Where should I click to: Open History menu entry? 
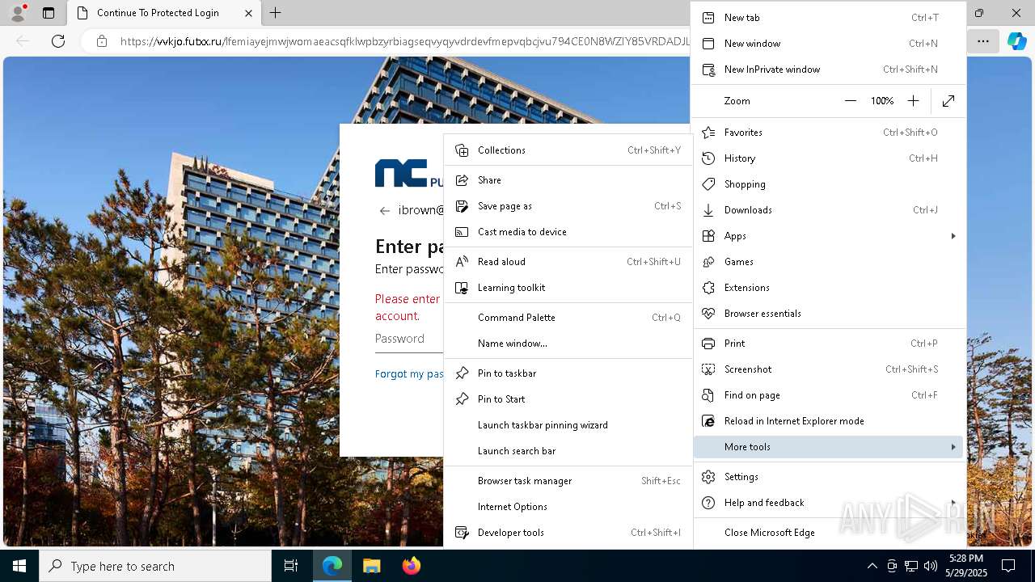pyautogui.click(x=830, y=158)
